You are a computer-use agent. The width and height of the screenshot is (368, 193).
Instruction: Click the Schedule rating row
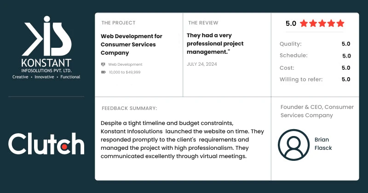(315, 56)
